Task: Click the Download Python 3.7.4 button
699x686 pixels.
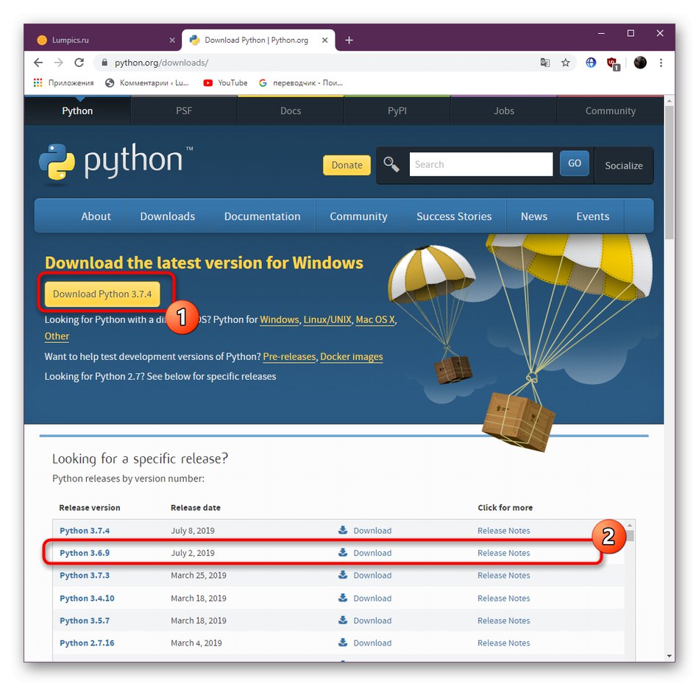Action: pos(102,294)
